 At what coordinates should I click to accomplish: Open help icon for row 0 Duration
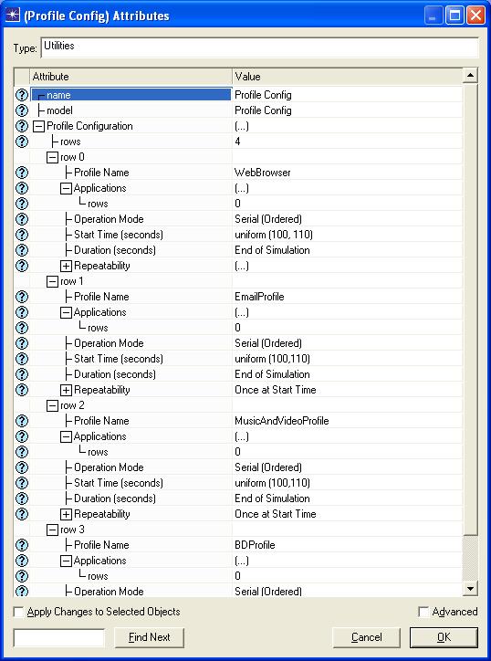click(x=22, y=250)
